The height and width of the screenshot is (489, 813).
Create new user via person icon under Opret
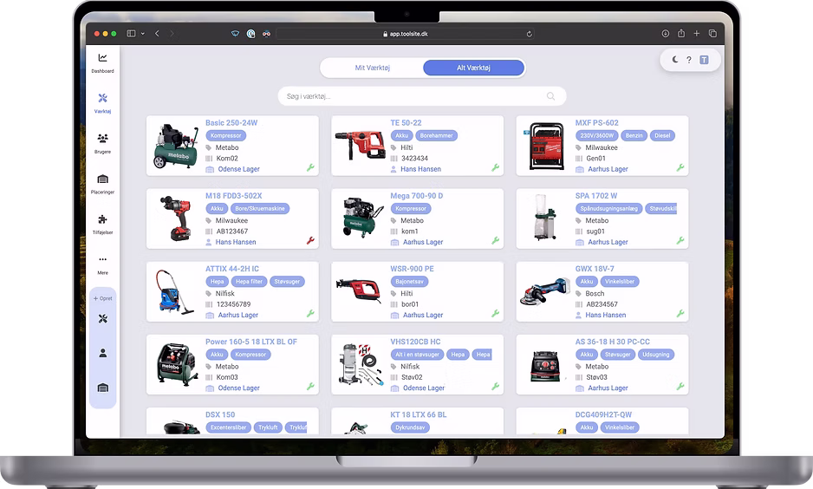pos(102,353)
